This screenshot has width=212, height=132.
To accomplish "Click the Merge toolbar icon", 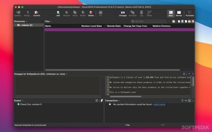I will 28,14.
